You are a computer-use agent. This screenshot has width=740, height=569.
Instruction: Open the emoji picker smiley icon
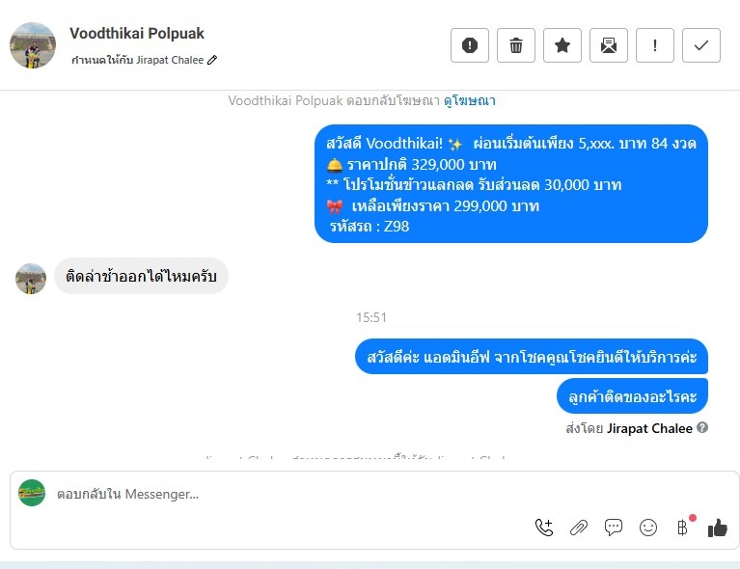pyautogui.click(x=648, y=527)
